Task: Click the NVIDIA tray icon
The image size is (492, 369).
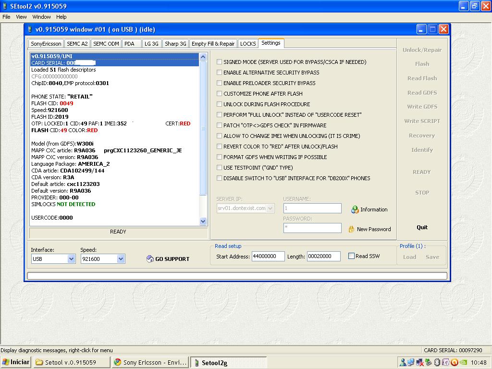Action: (463, 363)
